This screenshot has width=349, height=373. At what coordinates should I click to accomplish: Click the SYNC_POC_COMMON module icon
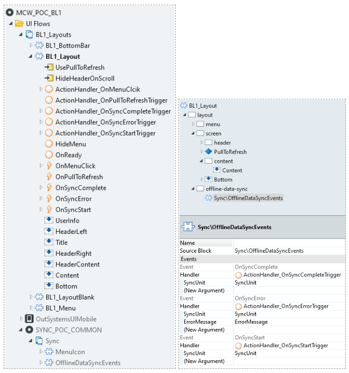pos(29,330)
